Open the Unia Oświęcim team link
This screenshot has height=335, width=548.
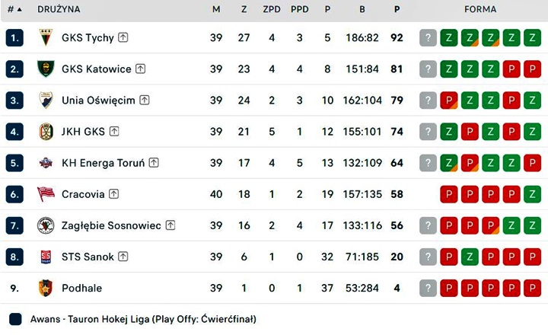click(x=98, y=100)
